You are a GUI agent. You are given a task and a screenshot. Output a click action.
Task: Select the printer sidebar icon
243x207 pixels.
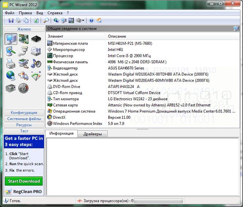(x=11, y=63)
